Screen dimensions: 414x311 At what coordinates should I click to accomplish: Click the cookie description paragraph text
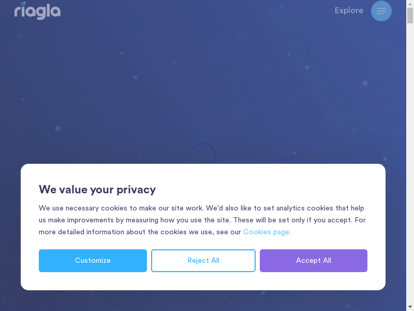pos(155,220)
